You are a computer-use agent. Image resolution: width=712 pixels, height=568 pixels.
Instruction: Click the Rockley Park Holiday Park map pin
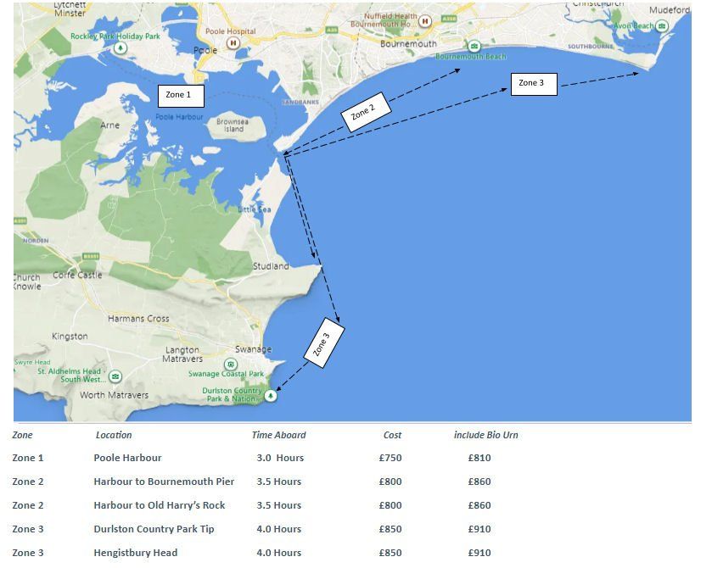[121, 47]
